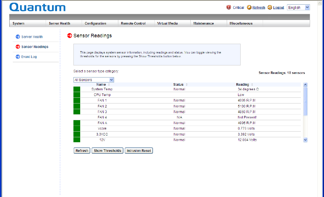The image size is (324, 197).
Task: Click the Logout icon in the header
Action: click(x=270, y=7)
